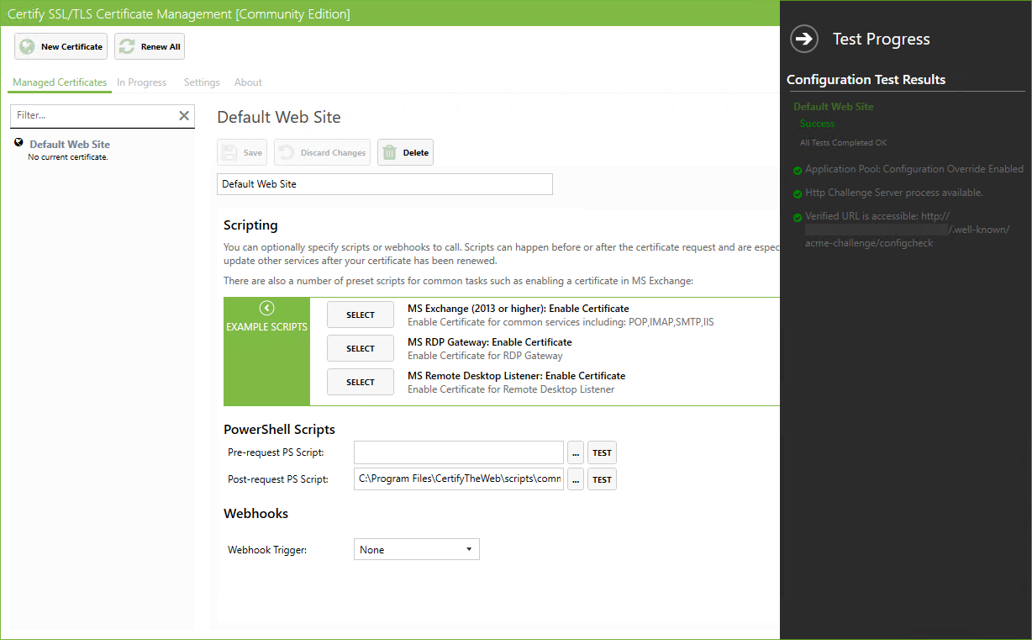Click Discard Changes button
This screenshot has height=640, width=1032.
point(322,152)
